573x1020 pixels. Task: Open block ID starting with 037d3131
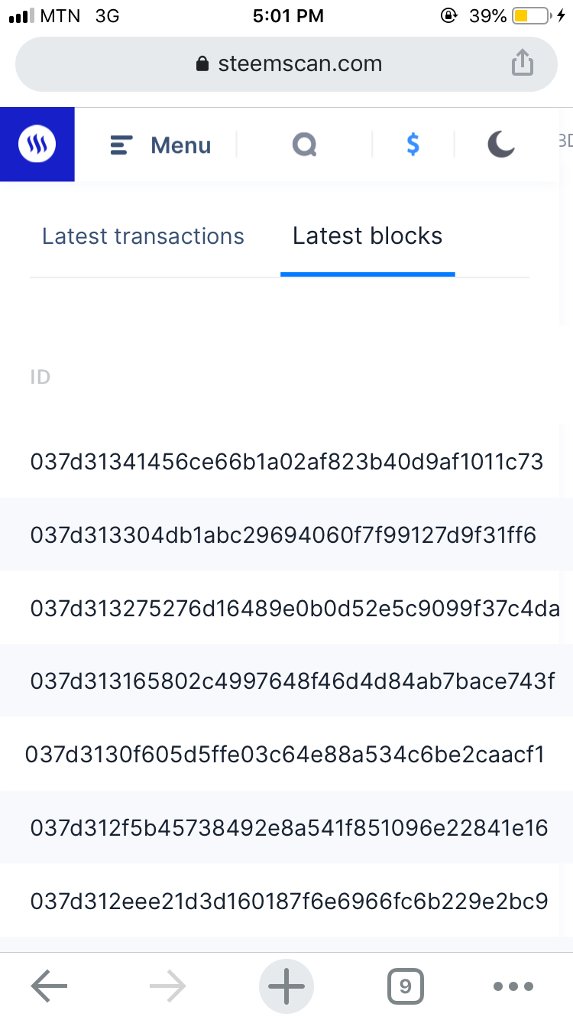293,682
